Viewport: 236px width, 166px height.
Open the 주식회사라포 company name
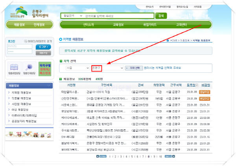70,131
